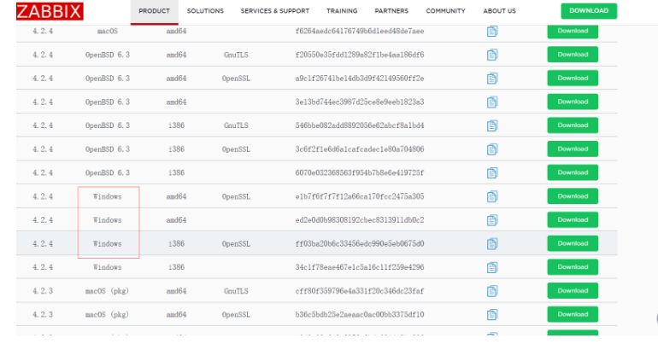Click document icon in OpenBSD 6.3 i386 OpenSSL row

coord(492,149)
